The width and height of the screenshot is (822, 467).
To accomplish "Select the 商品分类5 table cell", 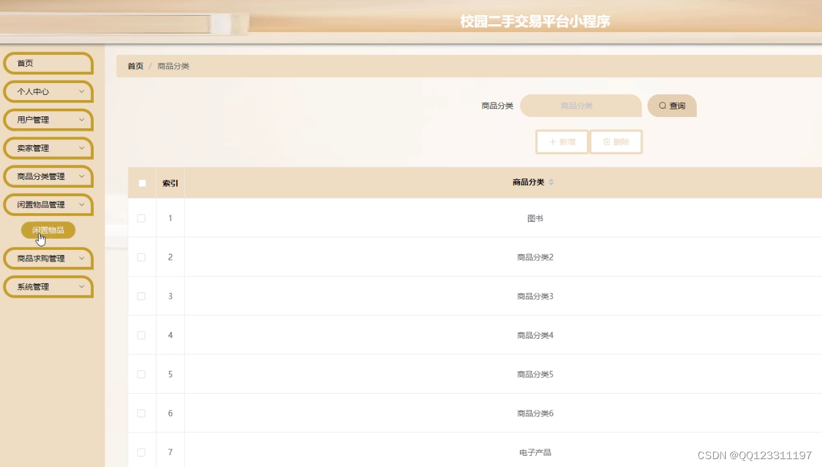I will pos(535,374).
